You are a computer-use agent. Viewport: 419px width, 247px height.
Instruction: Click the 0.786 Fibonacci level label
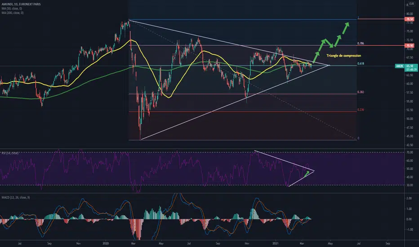(361, 43)
